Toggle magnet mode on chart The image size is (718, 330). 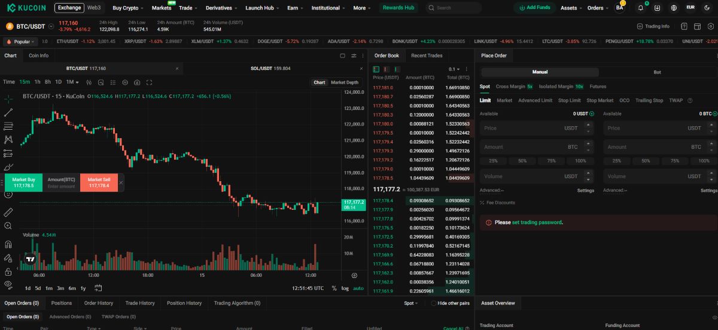(x=8, y=244)
